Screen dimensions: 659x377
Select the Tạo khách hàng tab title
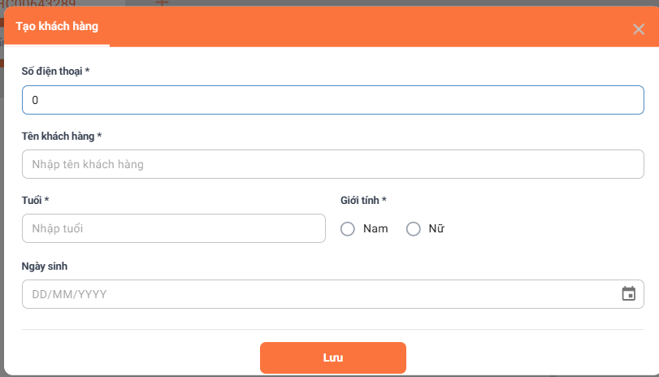[x=57, y=27]
